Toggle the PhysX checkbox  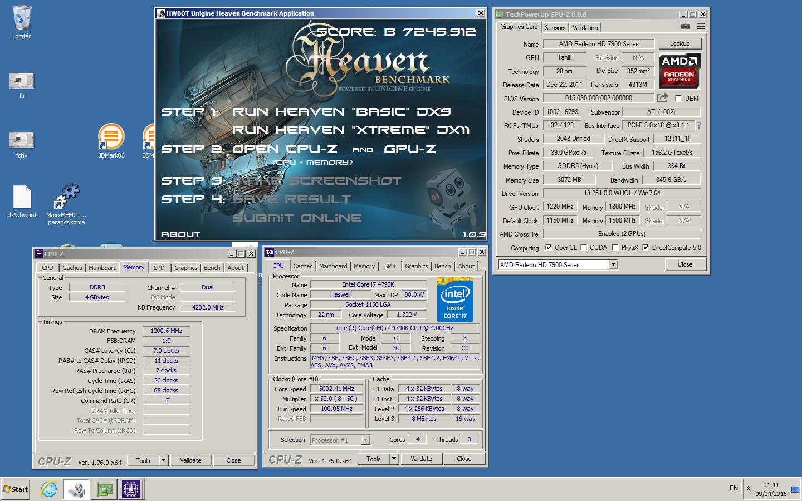(x=615, y=248)
